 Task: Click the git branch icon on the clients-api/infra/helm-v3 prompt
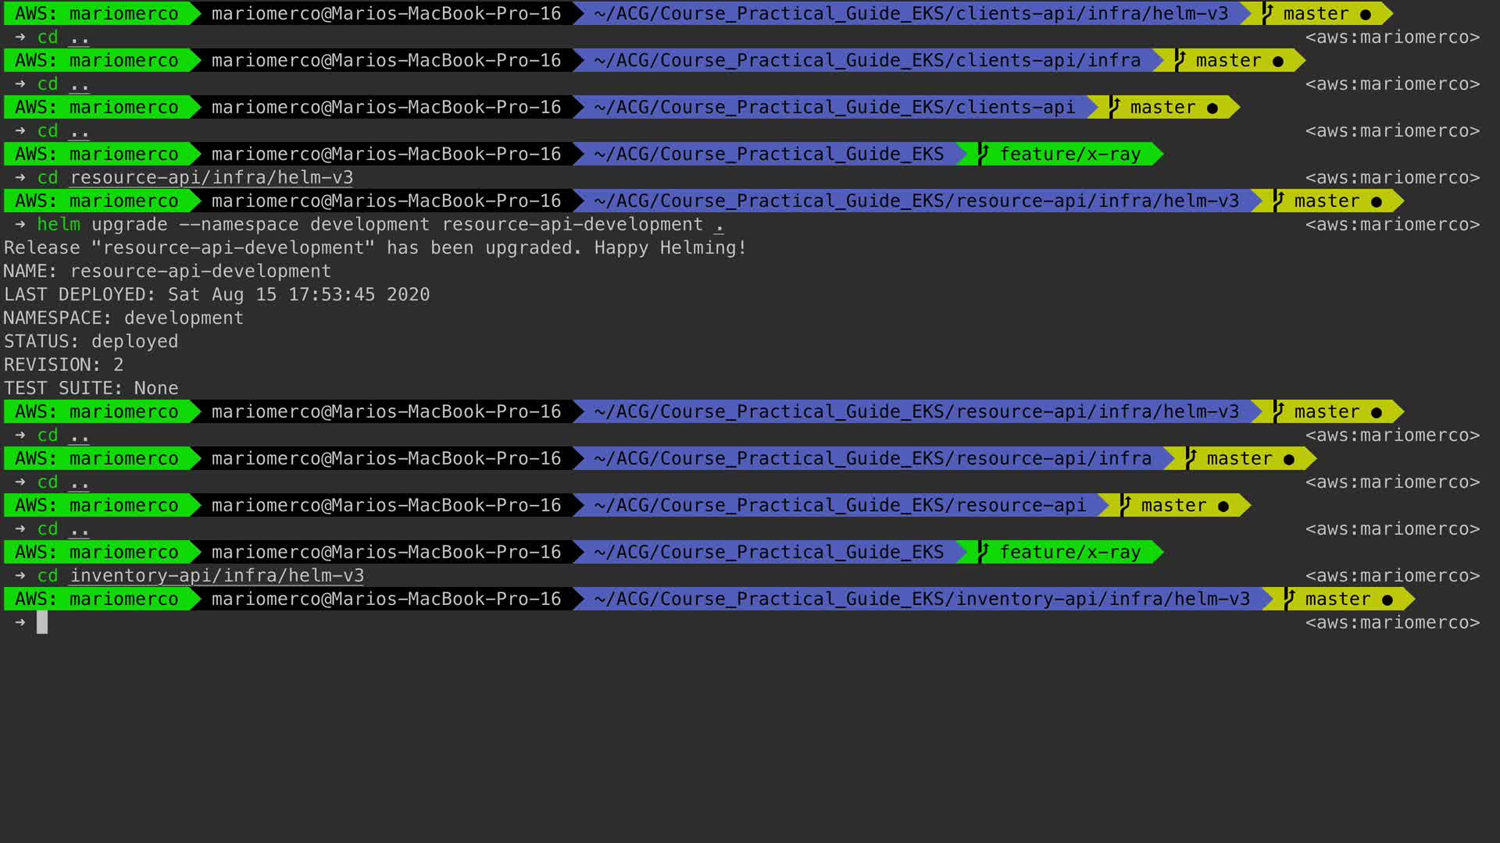point(1267,13)
